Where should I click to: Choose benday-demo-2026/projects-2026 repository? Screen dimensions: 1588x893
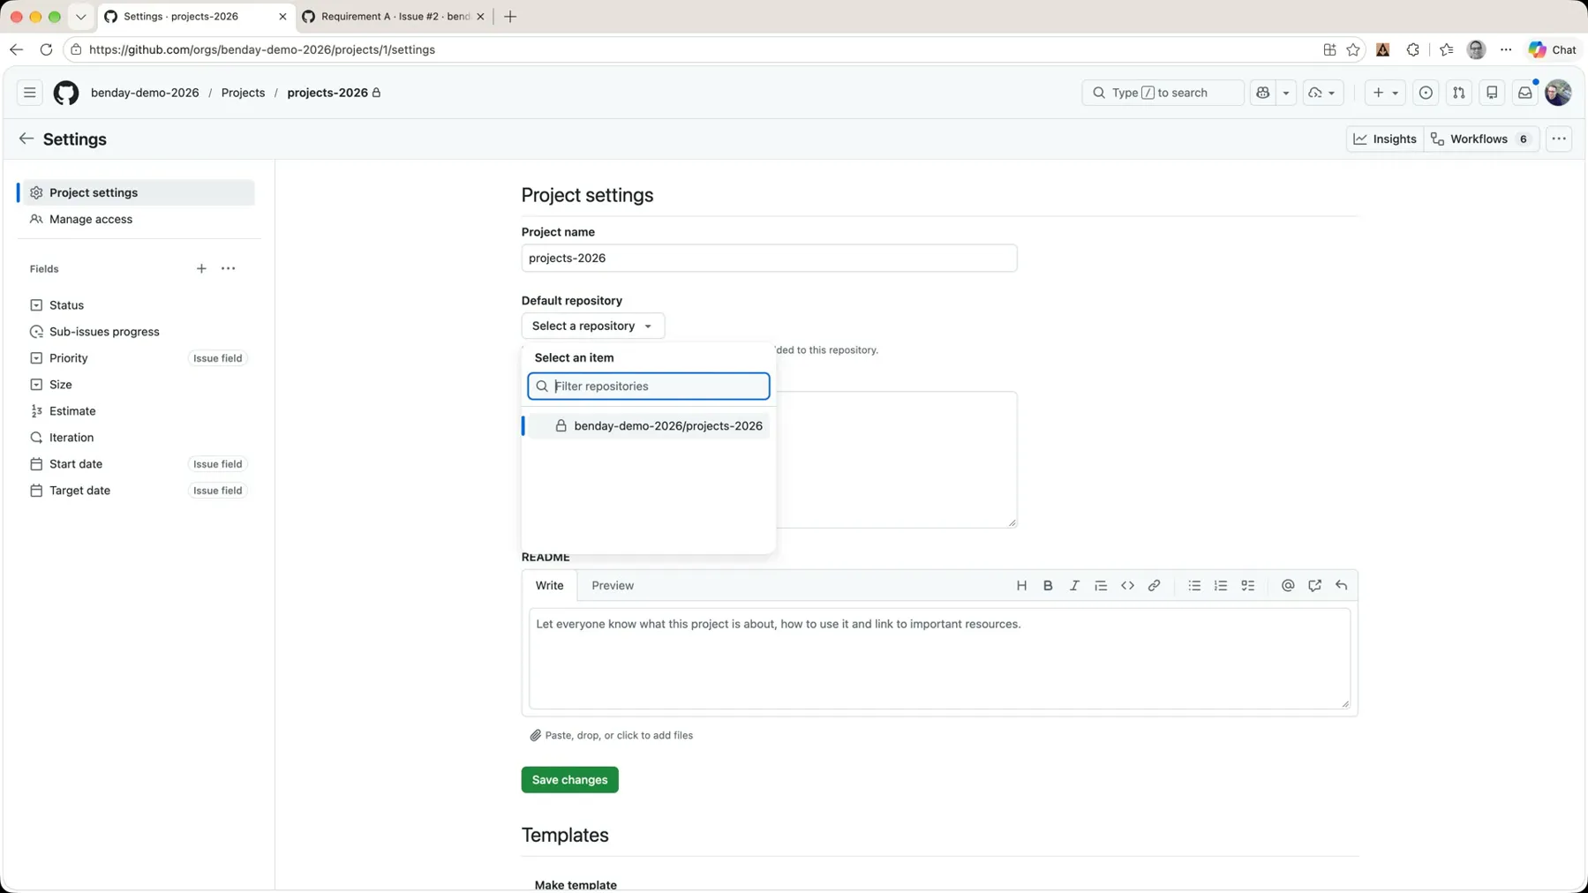coord(648,425)
